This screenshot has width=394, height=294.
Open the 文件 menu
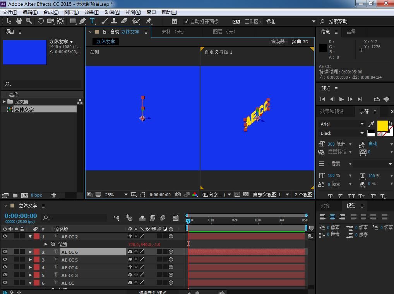coord(10,12)
